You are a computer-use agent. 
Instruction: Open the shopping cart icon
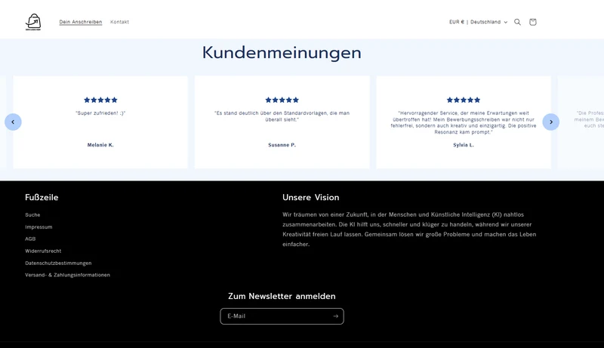point(533,22)
